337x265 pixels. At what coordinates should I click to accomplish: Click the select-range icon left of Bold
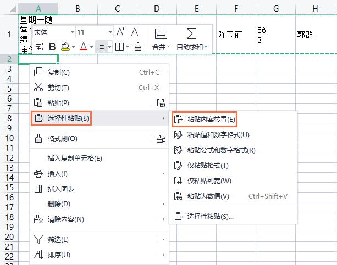[x=38, y=47]
